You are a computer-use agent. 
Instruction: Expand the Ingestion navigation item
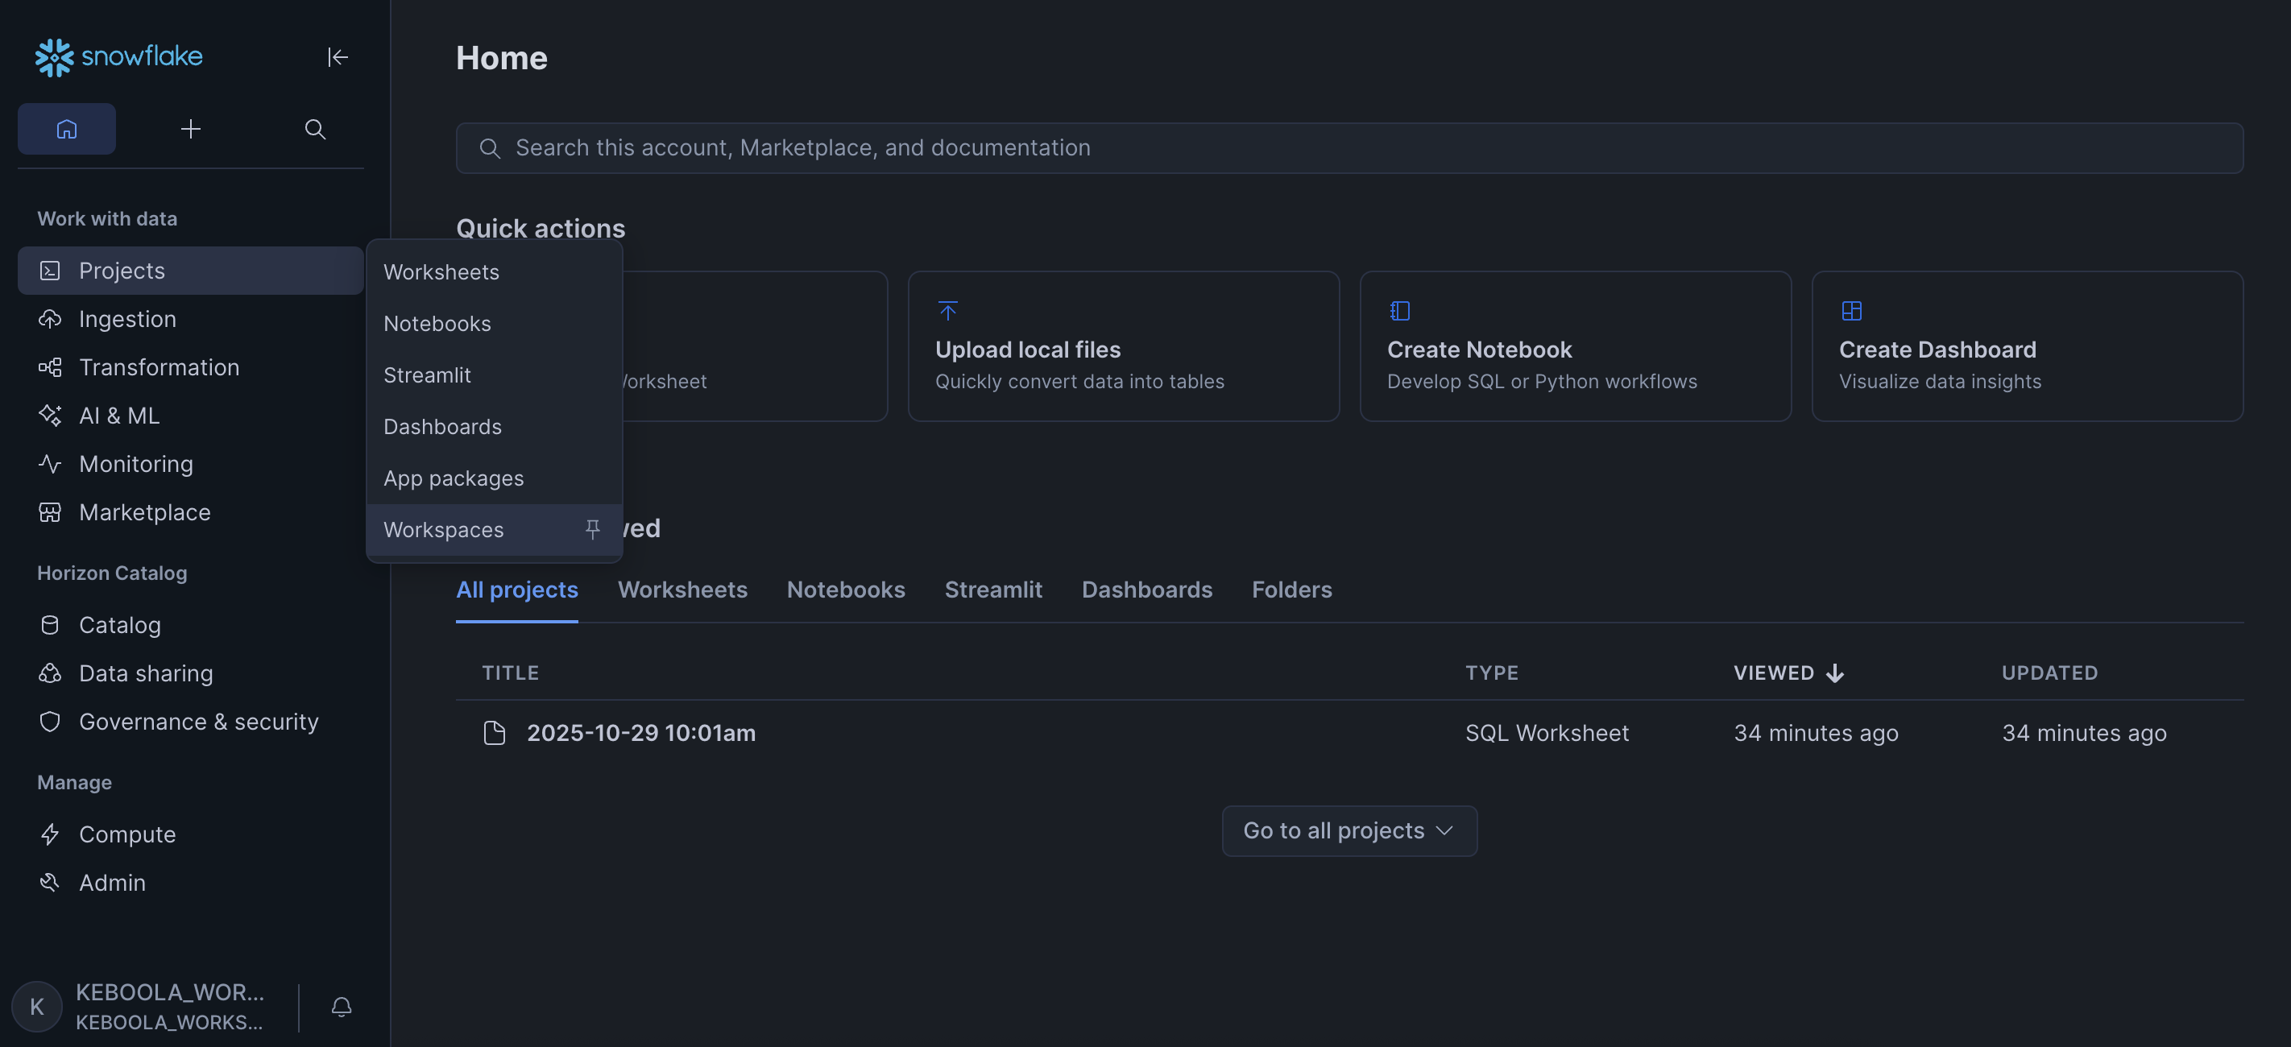tap(127, 318)
